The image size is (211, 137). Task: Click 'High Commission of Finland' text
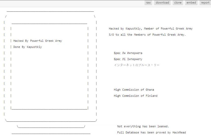tap(136, 96)
